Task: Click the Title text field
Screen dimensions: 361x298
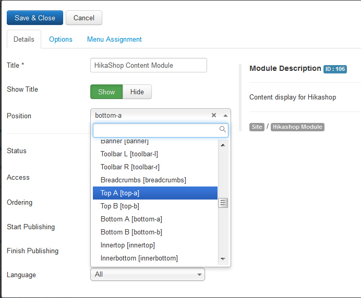Action: tap(149, 65)
